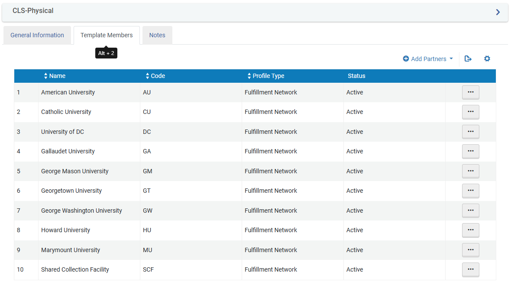Select the Template Members tab
This screenshot has height=295, width=511.
click(x=107, y=35)
